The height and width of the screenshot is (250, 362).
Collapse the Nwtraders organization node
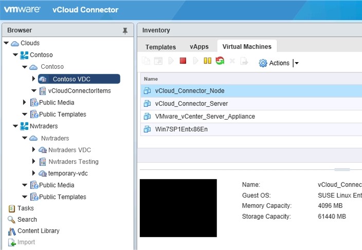tap(15, 126)
